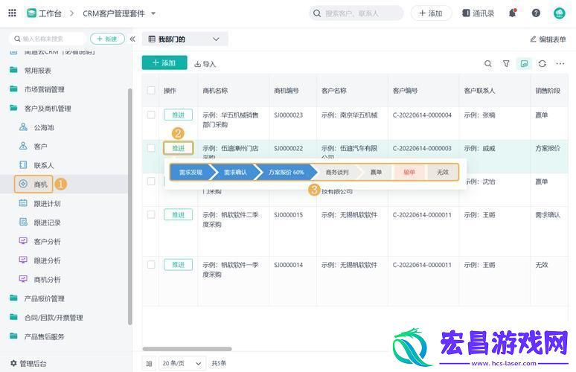Select the 需求发现 stage

pos(191,172)
